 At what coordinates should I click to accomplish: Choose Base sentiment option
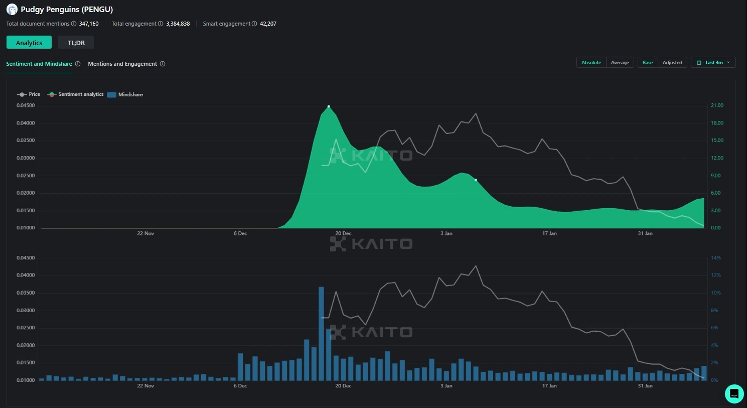(x=648, y=62)
